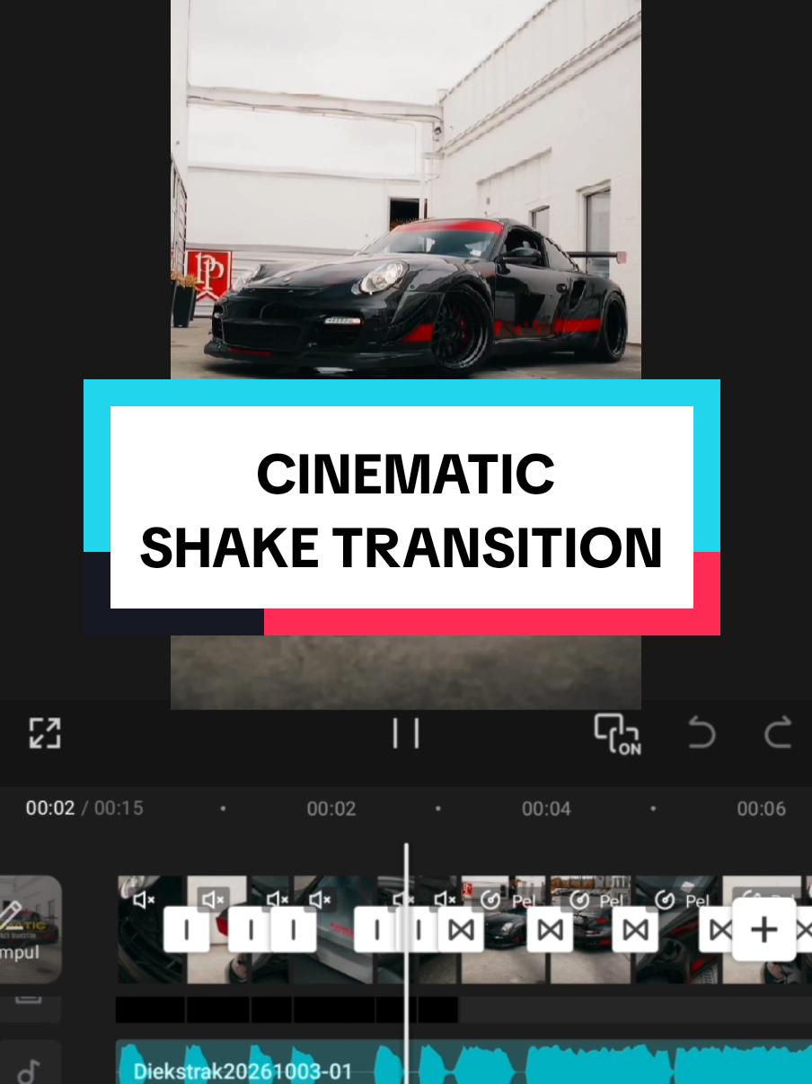Click the white playhead line on the timeline
This screenshot has width=812, height=1084.
406,964
